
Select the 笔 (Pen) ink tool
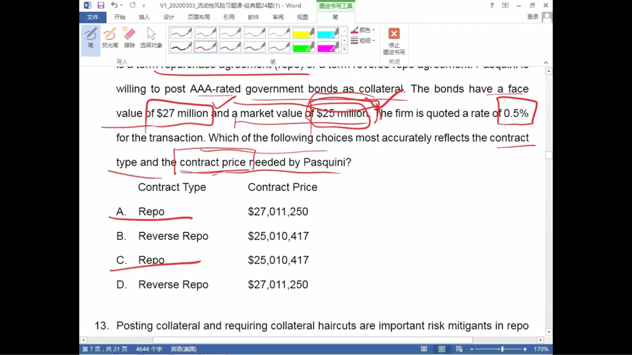90,38
